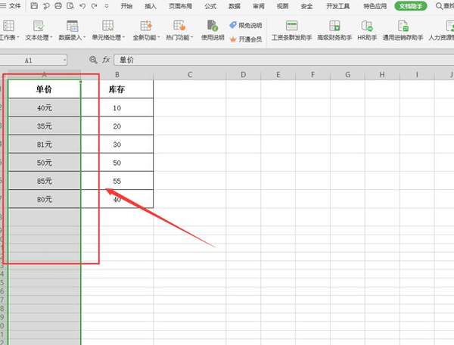Click the 库存 cell containing 55
The width and height of the screenshot is (454, 345).
tap(117, 181)
